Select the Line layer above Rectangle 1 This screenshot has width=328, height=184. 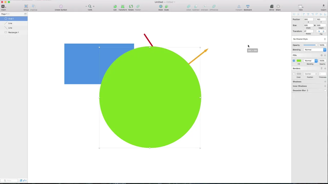[14, 28]
